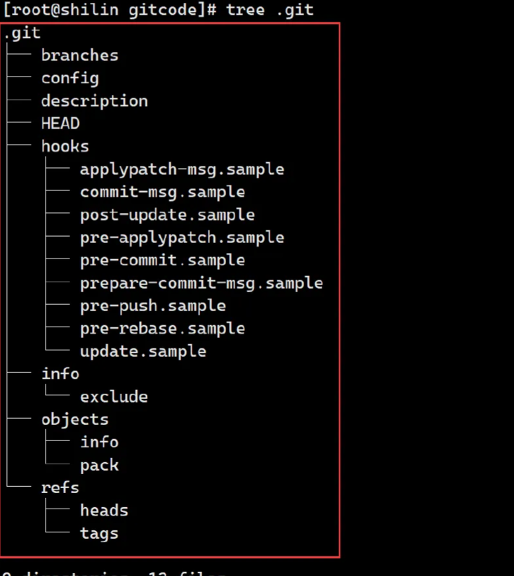The width and height of the screenshot is (514, 576).
Task: Click the pack directory under objects
Action: click(x=99, y=466)
